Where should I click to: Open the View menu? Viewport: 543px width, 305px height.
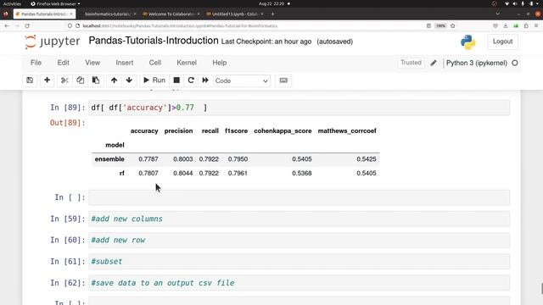click(92, 63)
